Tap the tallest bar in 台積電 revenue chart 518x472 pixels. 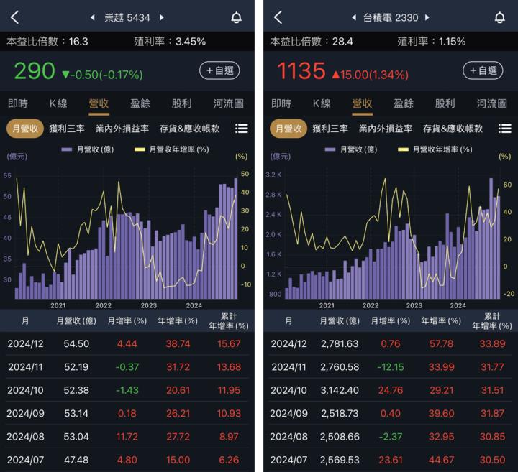click(491, 239)
